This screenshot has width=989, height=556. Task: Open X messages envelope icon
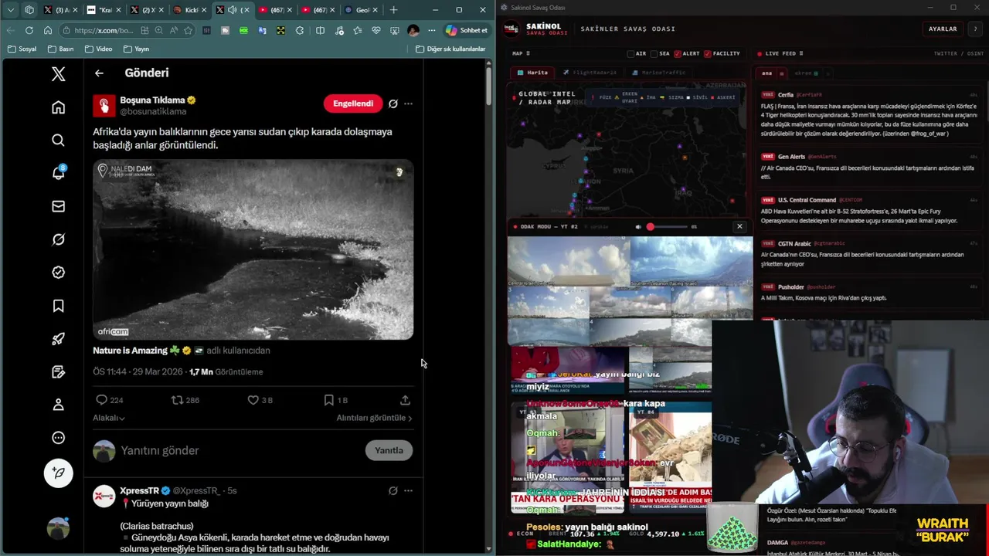pyautogui.click(x=58, y=206)
